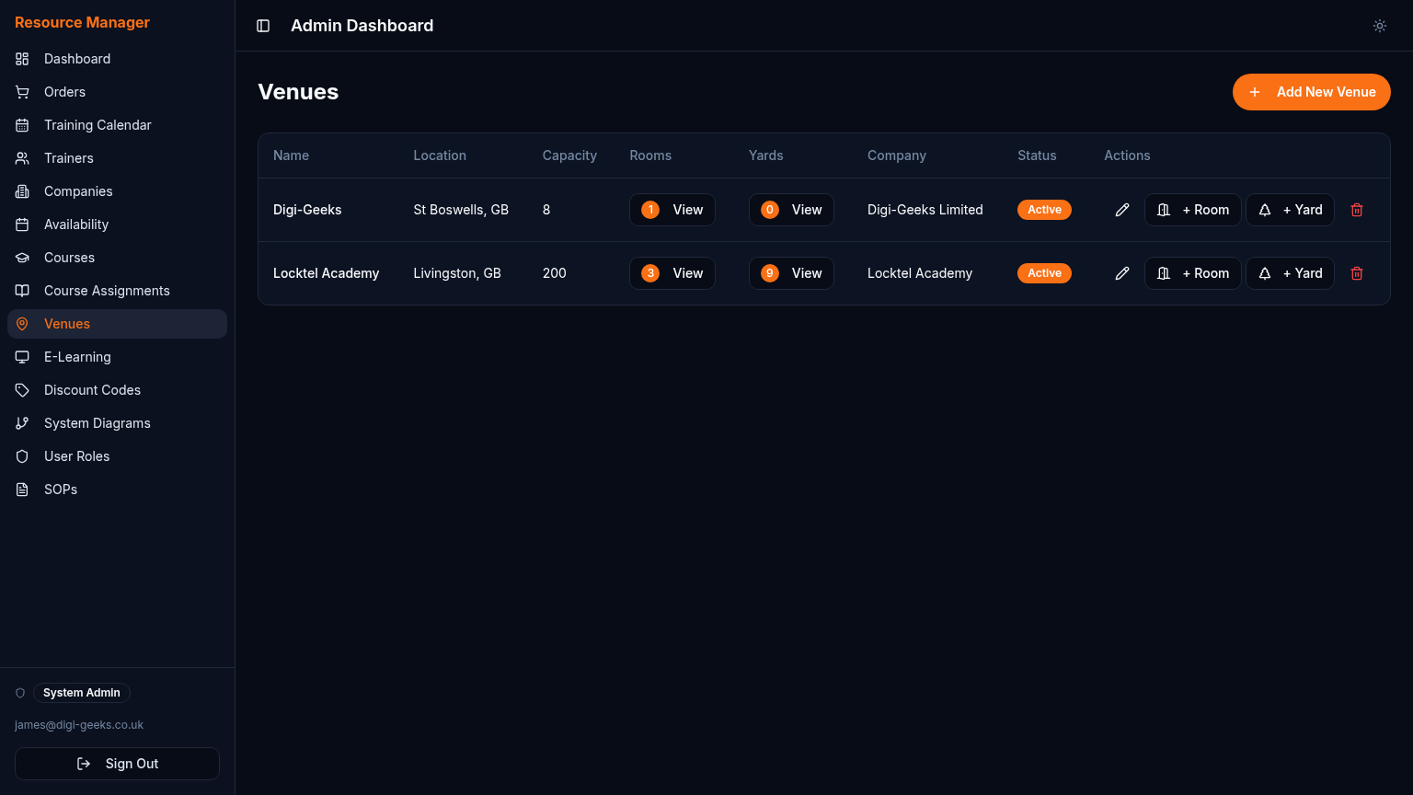Click the System Admin role badge
Viewport: 1413px width, 795px height.
82,693
